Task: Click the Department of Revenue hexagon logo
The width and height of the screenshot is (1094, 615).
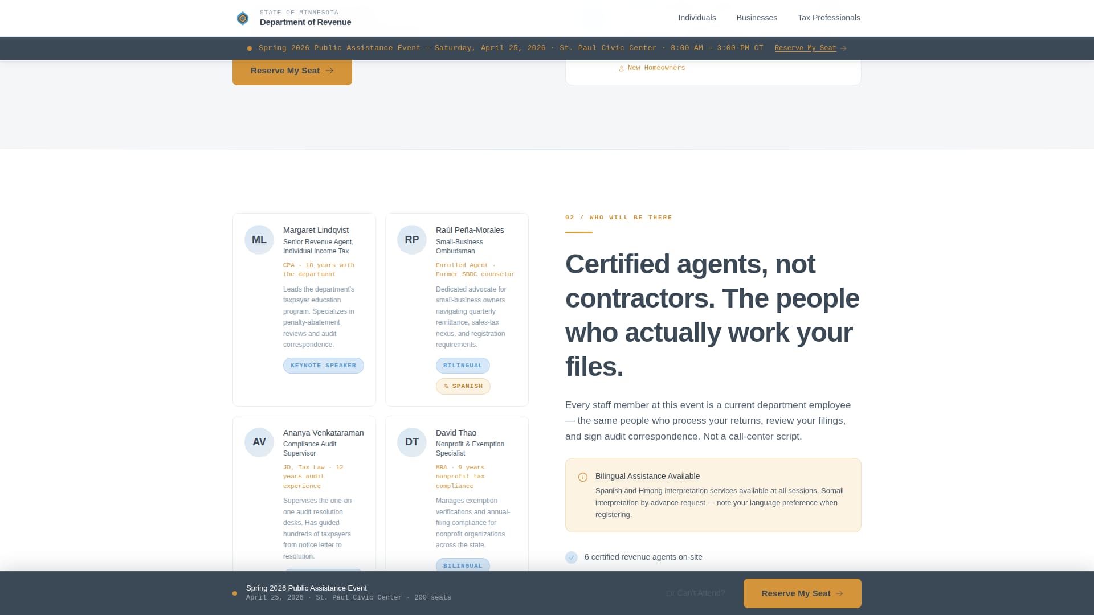Action: (x=243, y=18)
